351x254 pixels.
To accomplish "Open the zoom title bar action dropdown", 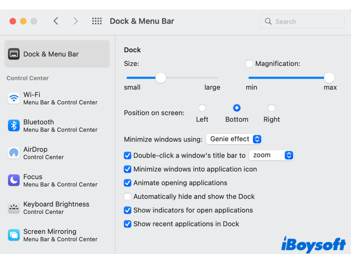I will [271, 155].
